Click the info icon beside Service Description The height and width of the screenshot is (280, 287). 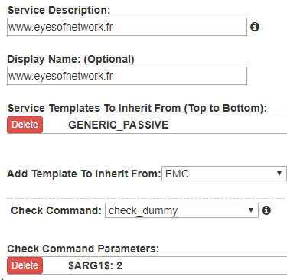tap(255, 27)
